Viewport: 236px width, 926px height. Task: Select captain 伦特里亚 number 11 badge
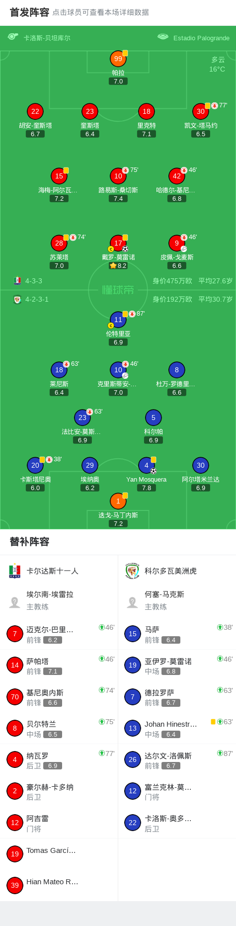118,320
